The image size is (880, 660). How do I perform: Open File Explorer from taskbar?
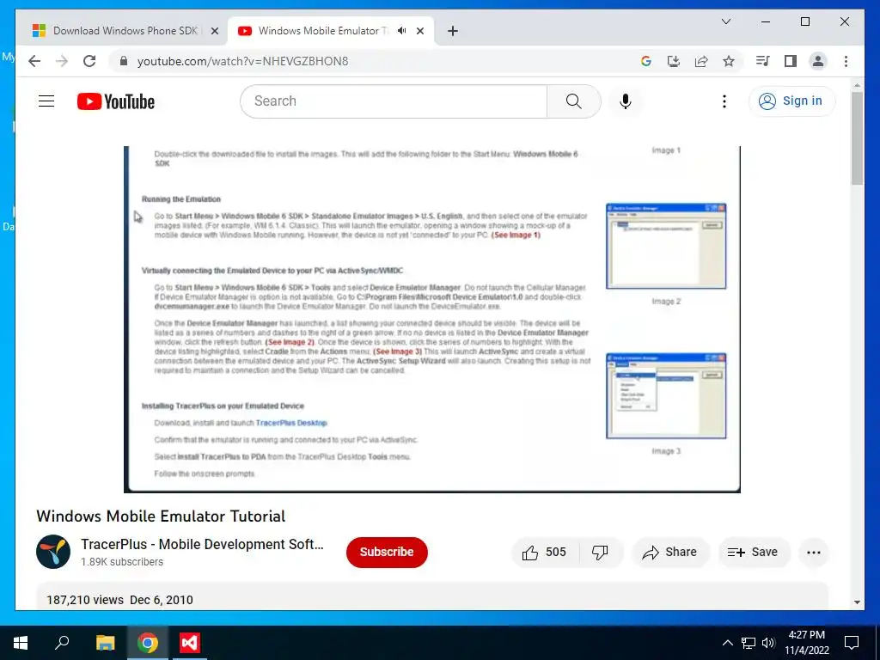pos(105,643)
